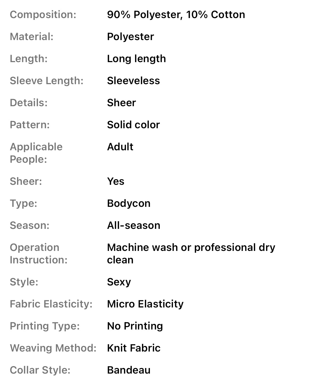Select the 'Solid color' pattern value
The image size is (311, 381).
(x=133, y=125)
